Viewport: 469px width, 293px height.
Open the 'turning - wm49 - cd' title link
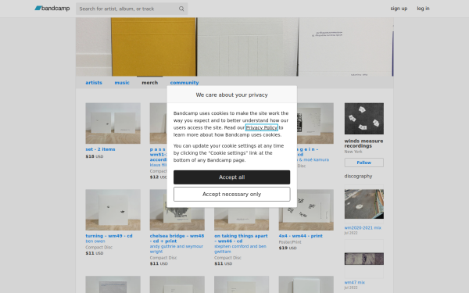(x=109, y=236)
